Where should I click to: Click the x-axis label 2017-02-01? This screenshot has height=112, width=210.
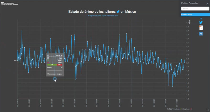click(86, 103)
